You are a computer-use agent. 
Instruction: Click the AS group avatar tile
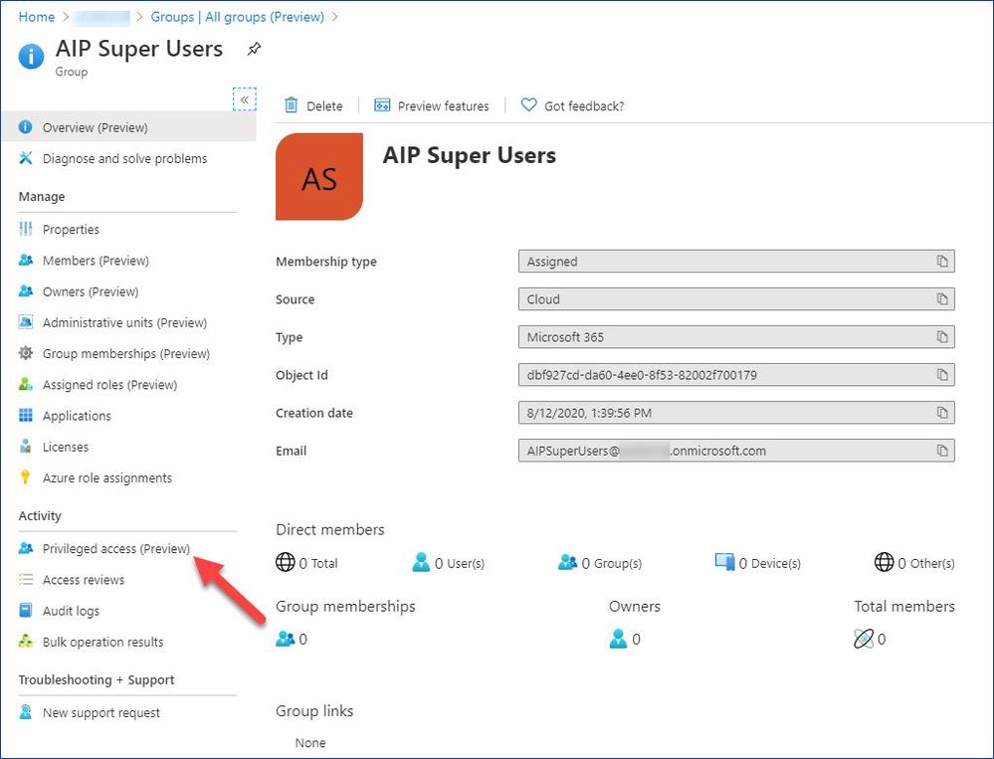click(x=318, y=177)
